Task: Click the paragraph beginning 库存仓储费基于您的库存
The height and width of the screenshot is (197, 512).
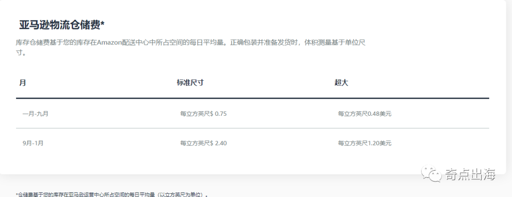Action: coord(191,48)
